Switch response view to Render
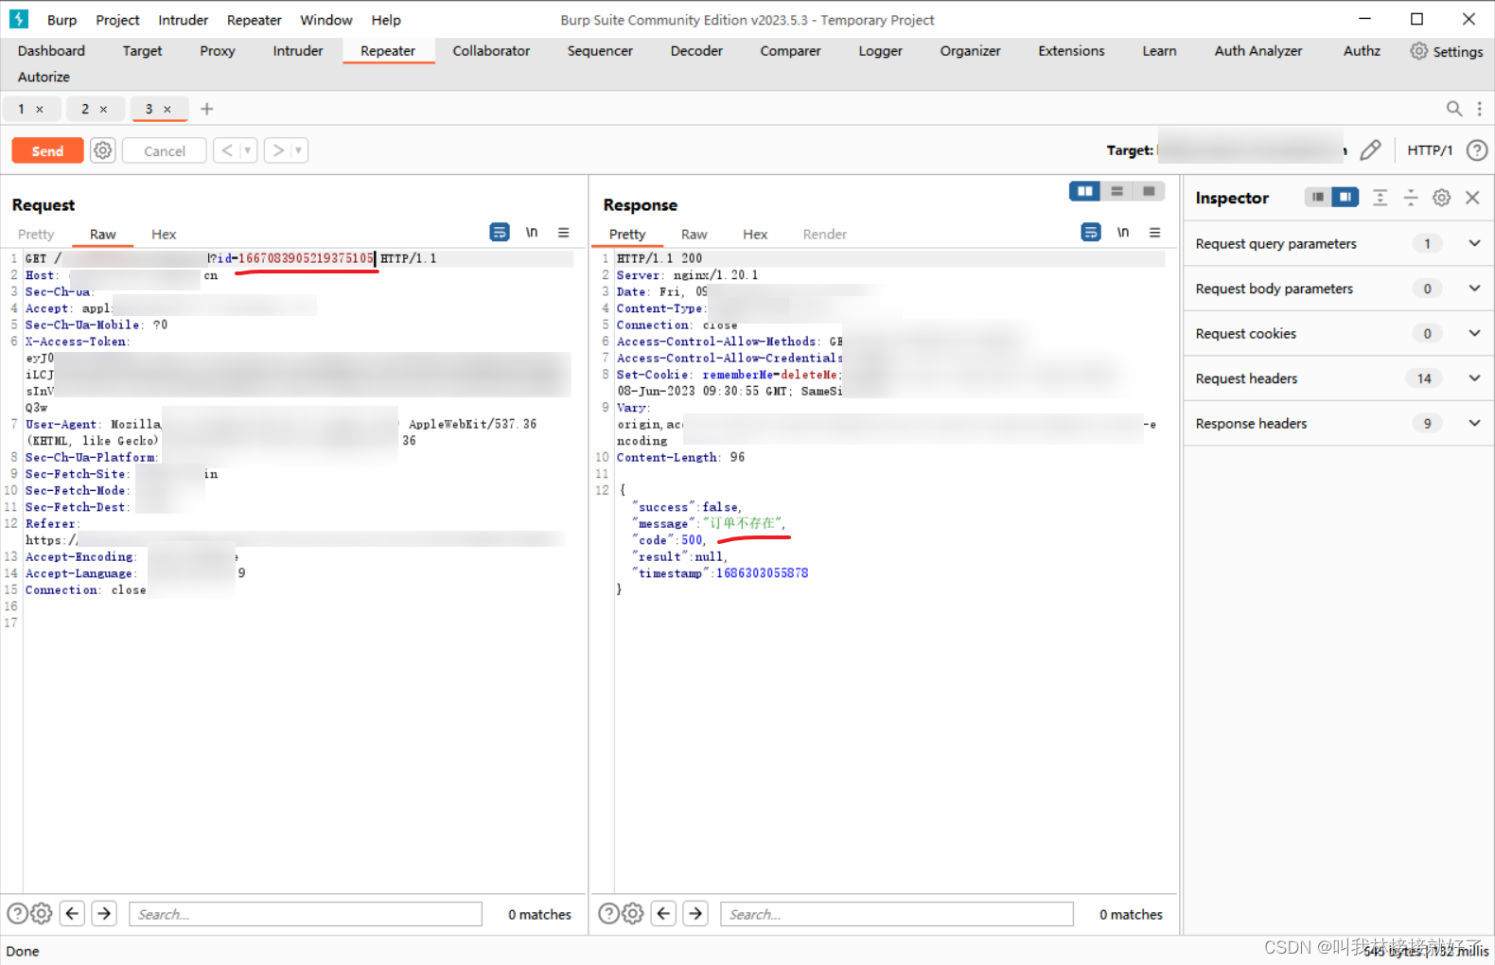 pyautogui.click(x=824, y=235)
